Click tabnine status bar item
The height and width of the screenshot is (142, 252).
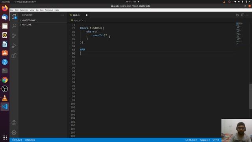click(30, 140)
